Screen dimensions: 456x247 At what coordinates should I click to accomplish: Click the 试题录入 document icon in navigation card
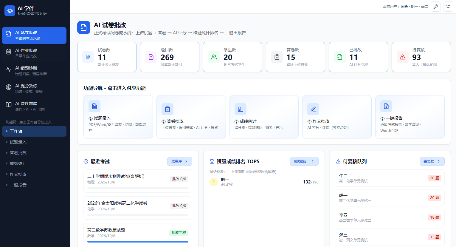[x=94, y=106]
